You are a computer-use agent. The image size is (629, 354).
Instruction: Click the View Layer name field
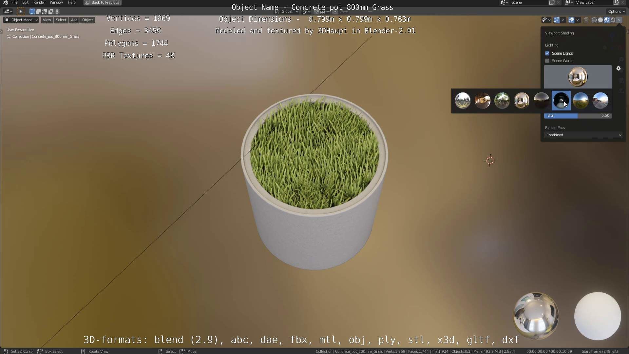tap(593, 2)
